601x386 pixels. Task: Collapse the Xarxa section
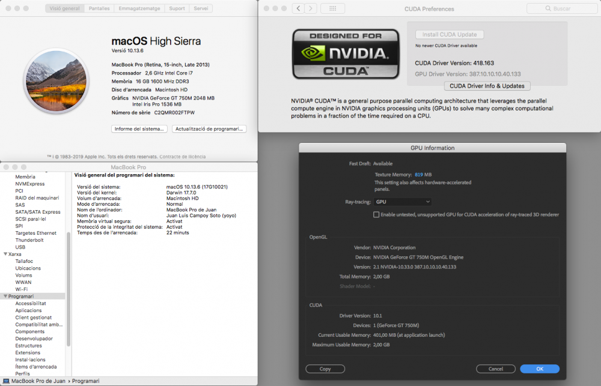[x=5, y=254]
